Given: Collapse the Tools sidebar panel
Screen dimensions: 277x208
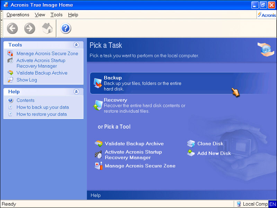Looking at the screenshot, I should point(76,45).
